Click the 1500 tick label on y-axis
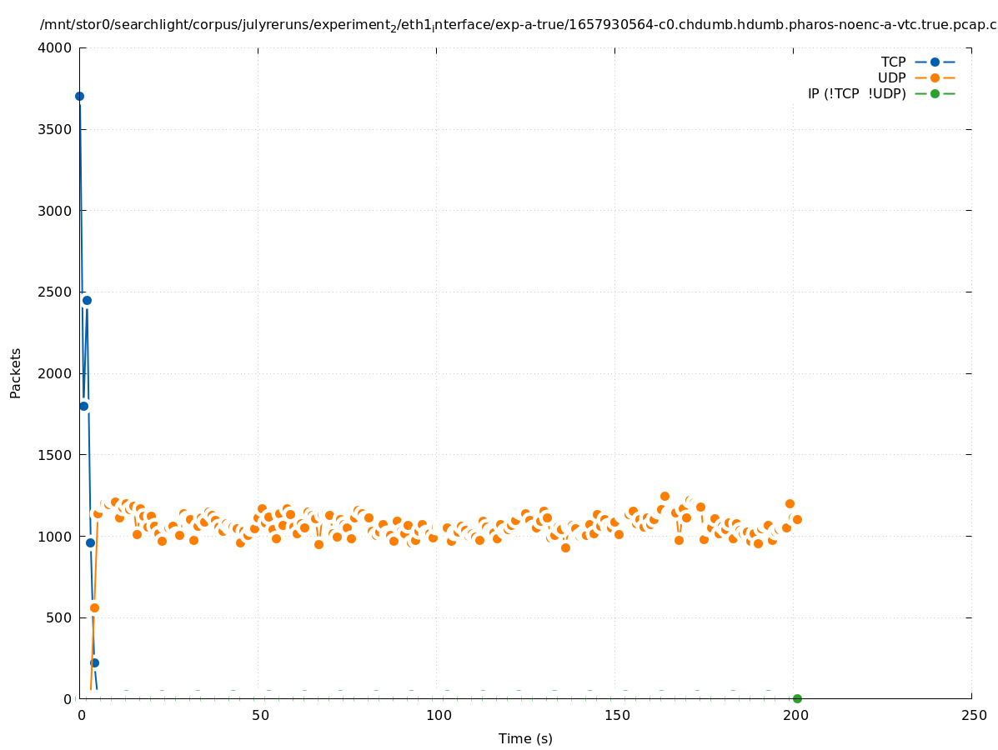 (x=54, y=455)
